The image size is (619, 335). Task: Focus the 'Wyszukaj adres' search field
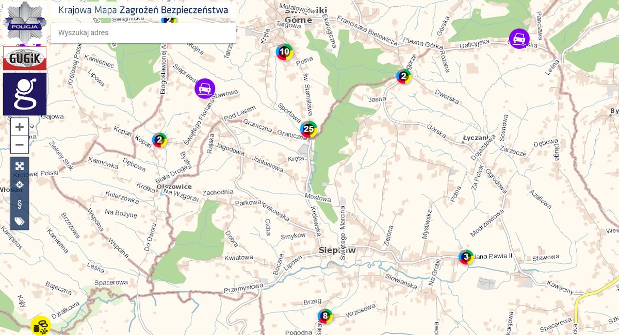coord(143,32)
